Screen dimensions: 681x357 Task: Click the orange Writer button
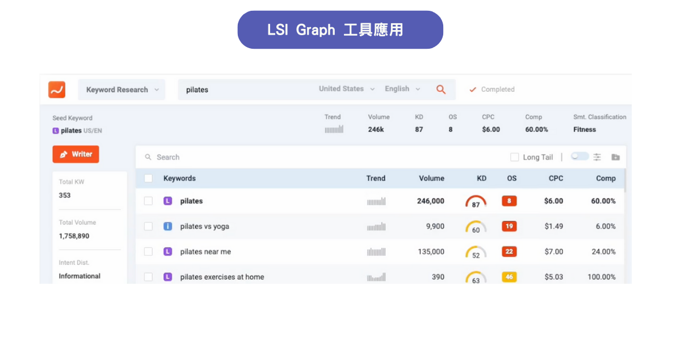pos(75,154)
